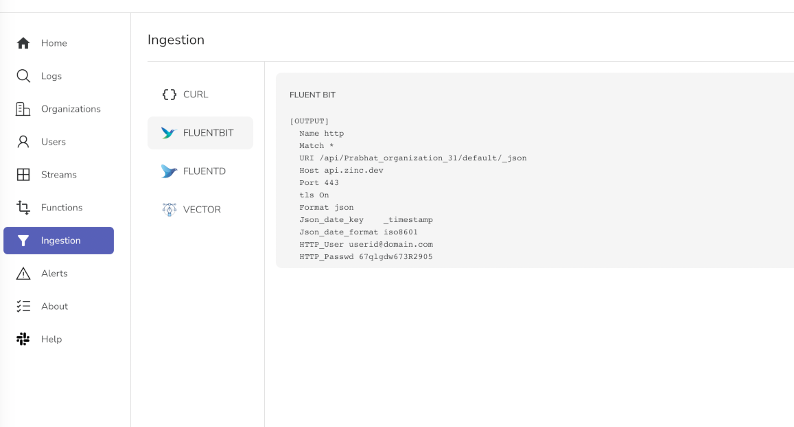Click the Ingestion page heading
This screenshot has height=427, width=794.
click(x=176, y=40)
